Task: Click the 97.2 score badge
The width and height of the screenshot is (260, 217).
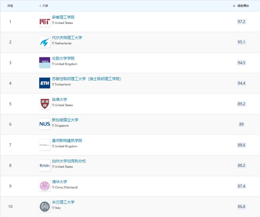Action: click(x=241, y=22)
